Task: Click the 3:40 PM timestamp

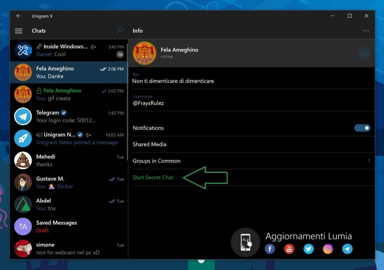Action: coord(116,47)
